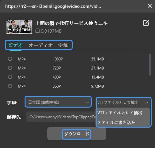Select the MP4 480P radio button
The height and width of the screenshot is (148, 155).
tap(10, 77)
